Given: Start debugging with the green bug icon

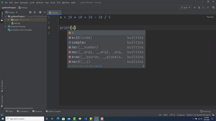Looking at the screenshot, I should click(199, 7).
